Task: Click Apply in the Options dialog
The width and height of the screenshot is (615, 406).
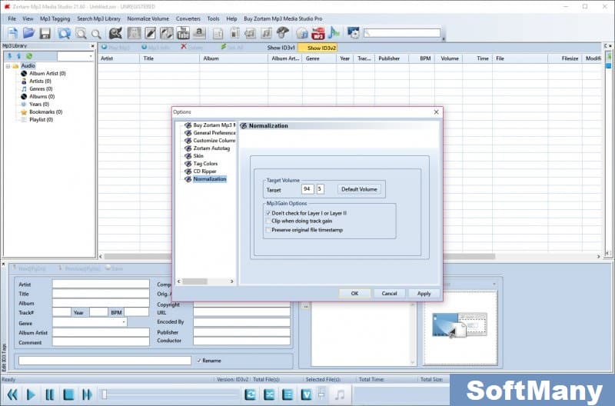Action: click(x=424, y=294)
